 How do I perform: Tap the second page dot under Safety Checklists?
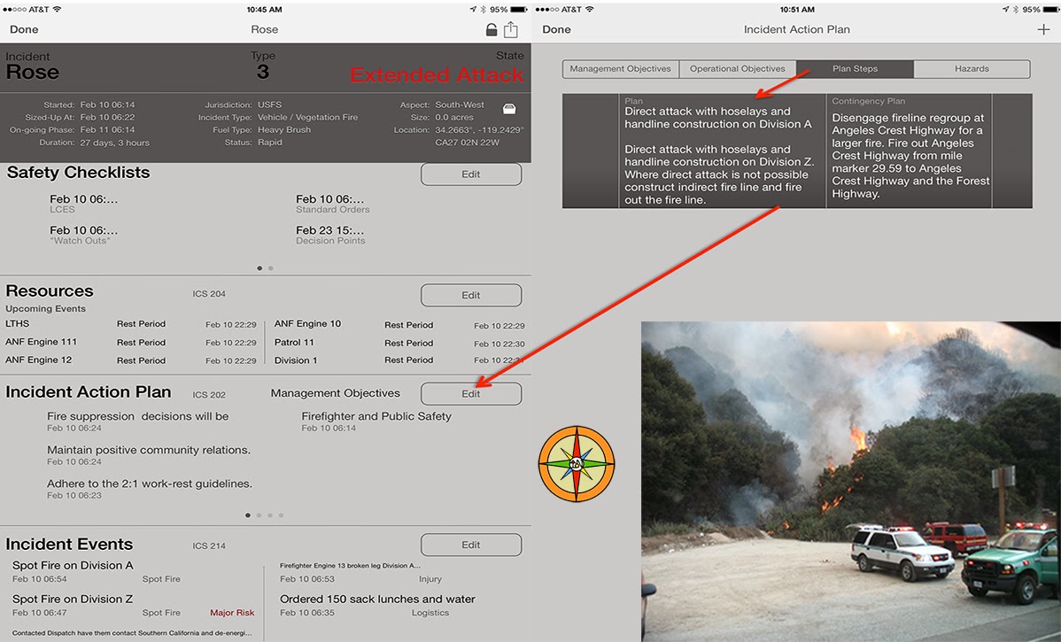coord(271,267)
